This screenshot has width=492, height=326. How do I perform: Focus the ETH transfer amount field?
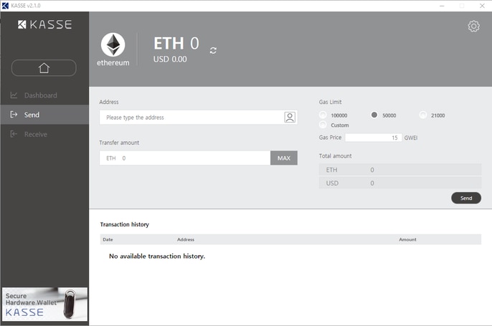[185, 158]
